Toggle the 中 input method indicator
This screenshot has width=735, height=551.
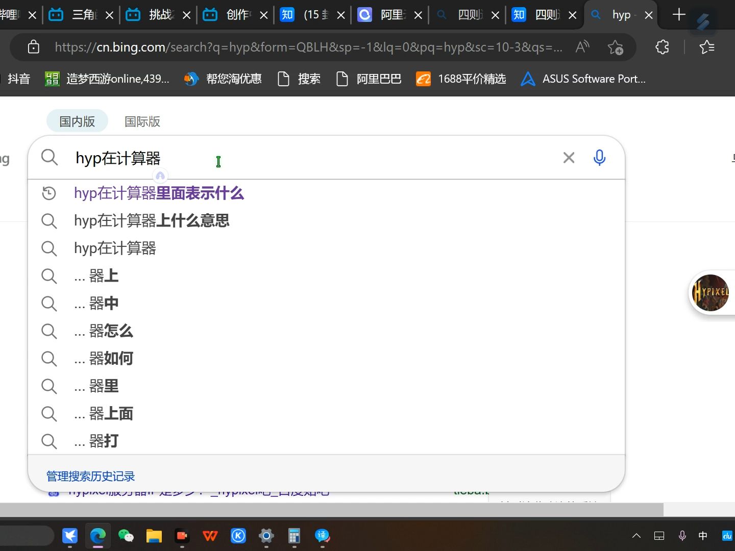(x=703, y=536)
